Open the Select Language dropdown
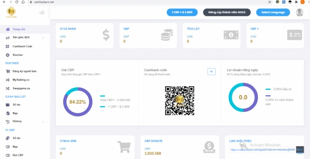Screen dimensions: 310x159 pyautogui.click(x=273, y=12)
